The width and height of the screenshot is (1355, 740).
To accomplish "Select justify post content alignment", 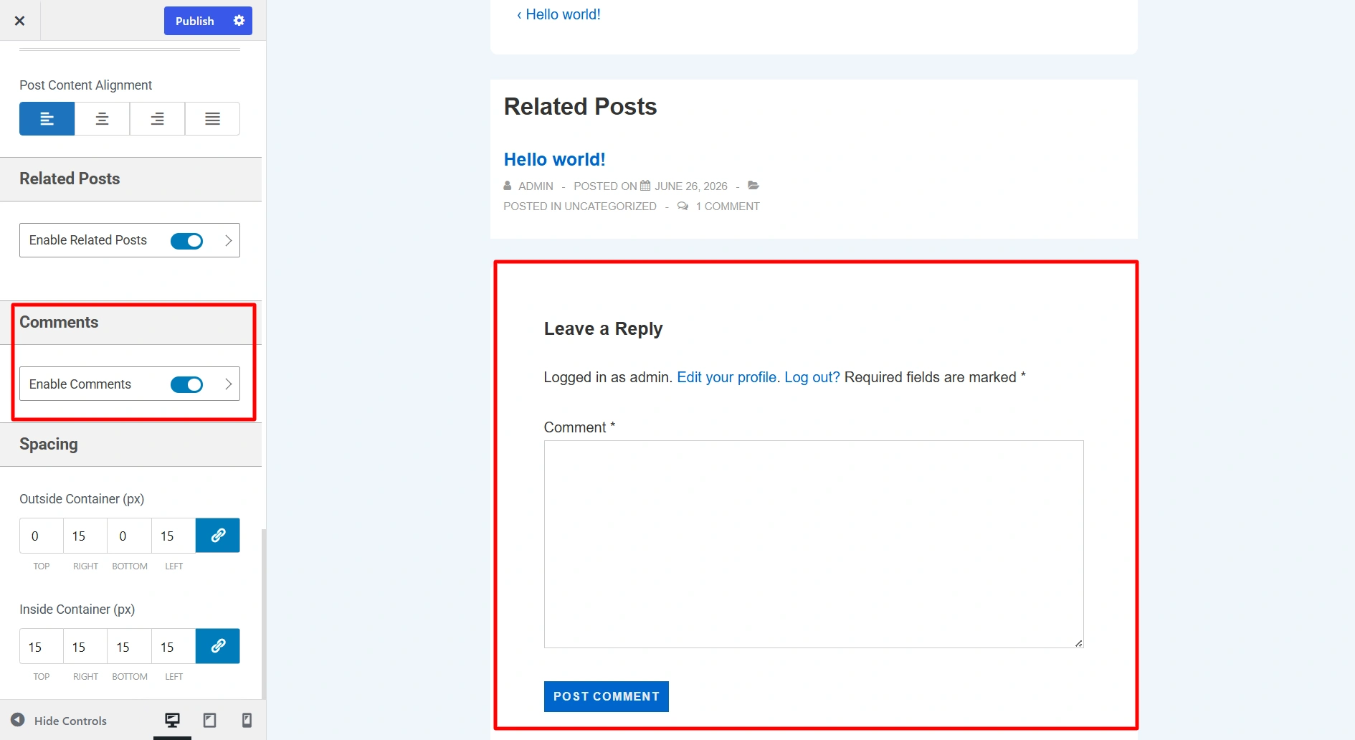I will (x=213, y=118).
